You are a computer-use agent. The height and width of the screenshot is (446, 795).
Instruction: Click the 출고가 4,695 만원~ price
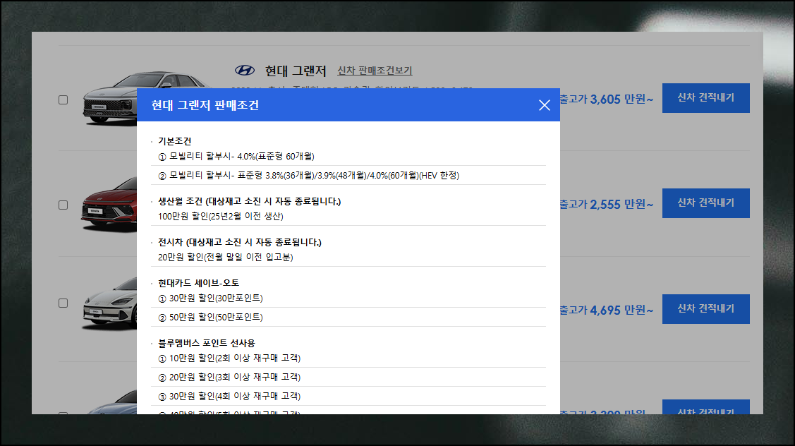(x=607, y=310)
